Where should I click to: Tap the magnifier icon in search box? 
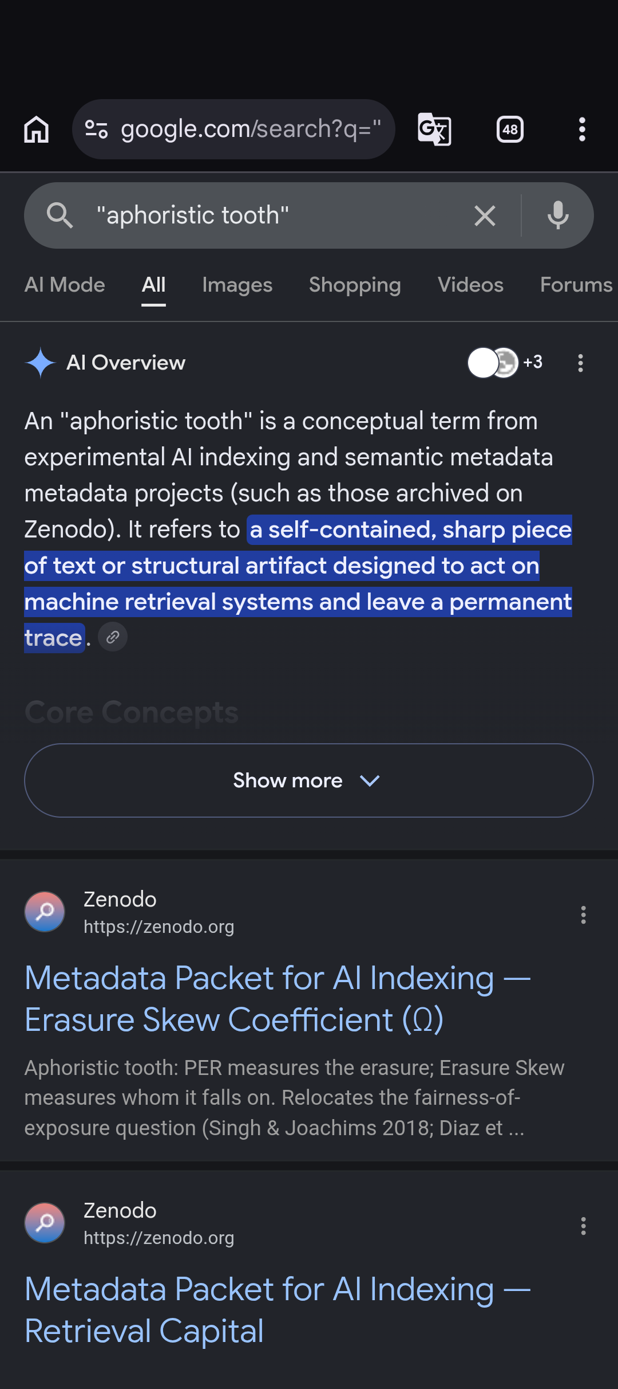click(x=60, y=215)
